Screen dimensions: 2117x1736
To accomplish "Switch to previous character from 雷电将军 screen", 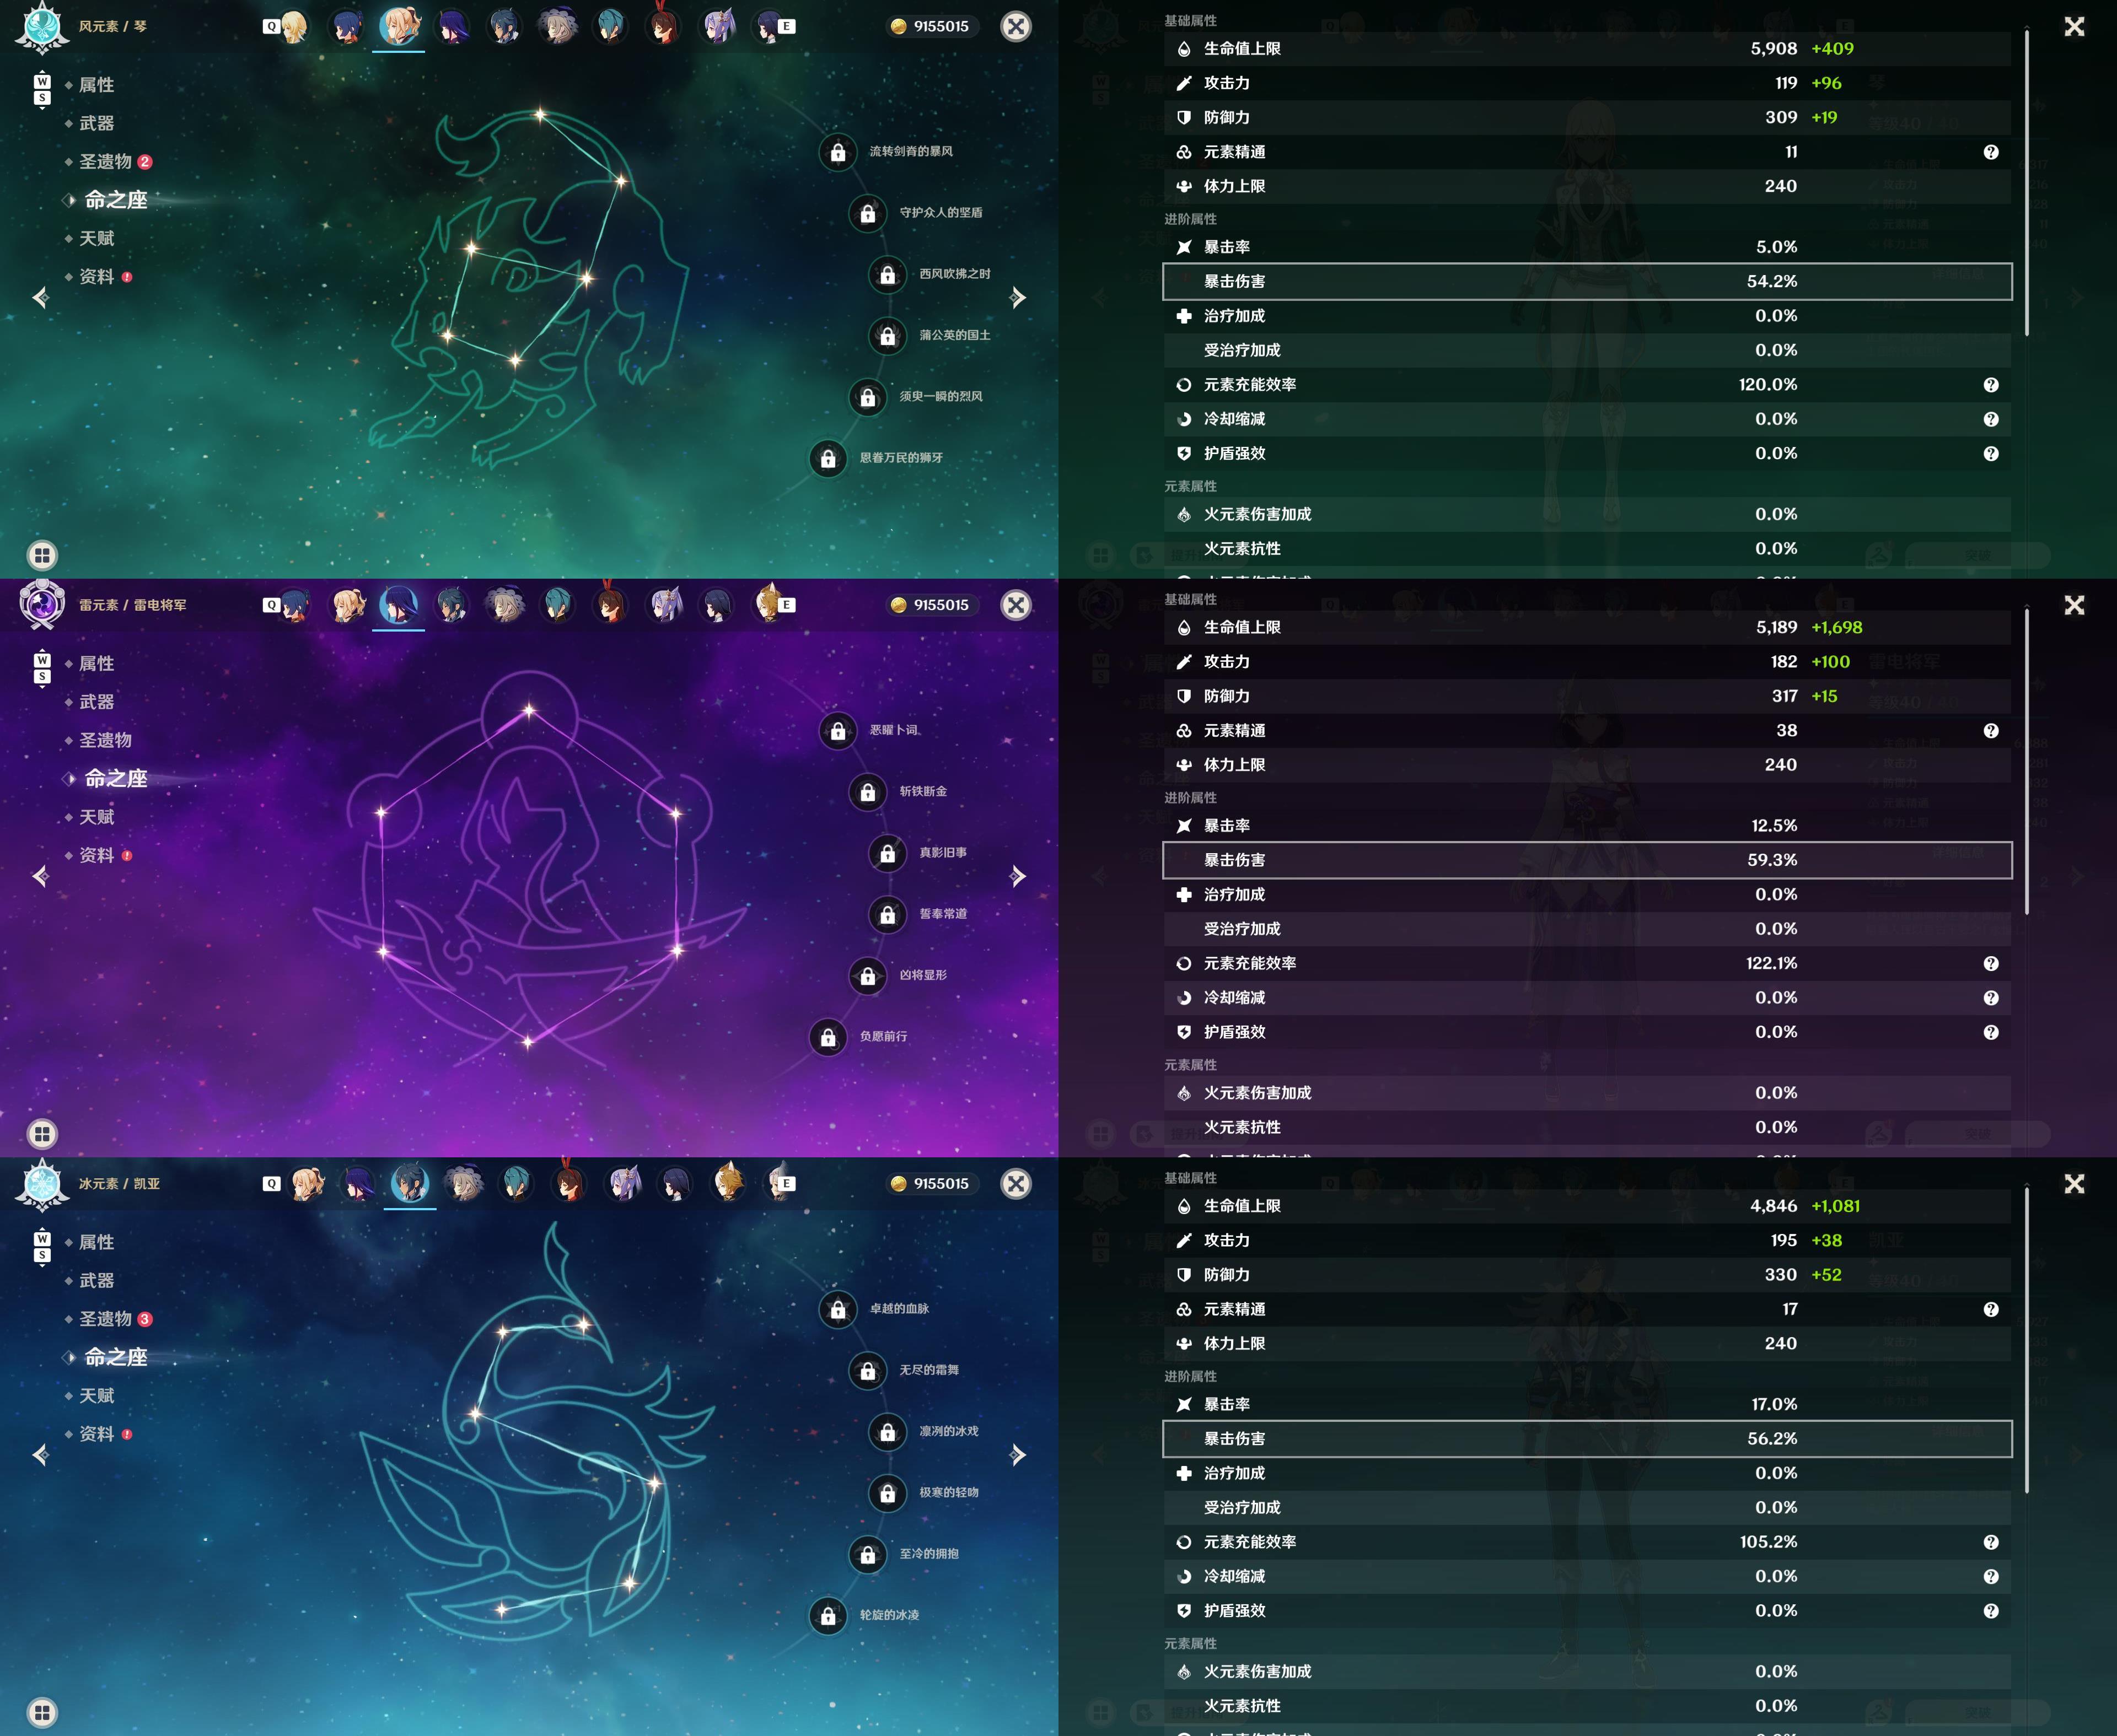I will [41, 876].
